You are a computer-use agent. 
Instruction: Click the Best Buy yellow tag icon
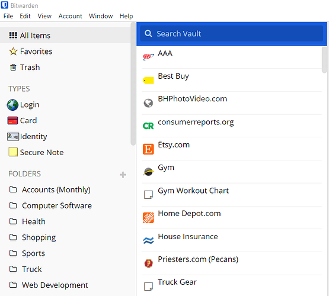tap(148, 81)
